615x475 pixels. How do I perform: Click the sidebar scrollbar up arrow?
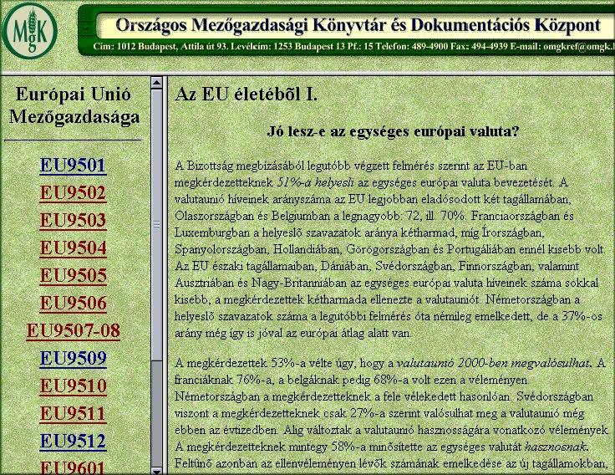click(x=156, y=83)
